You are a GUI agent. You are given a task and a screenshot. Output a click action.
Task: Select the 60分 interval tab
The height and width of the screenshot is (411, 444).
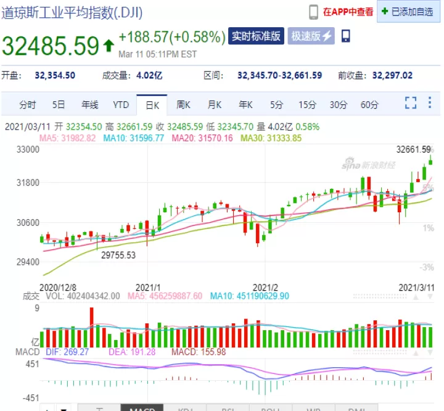(x=369, y=105)
